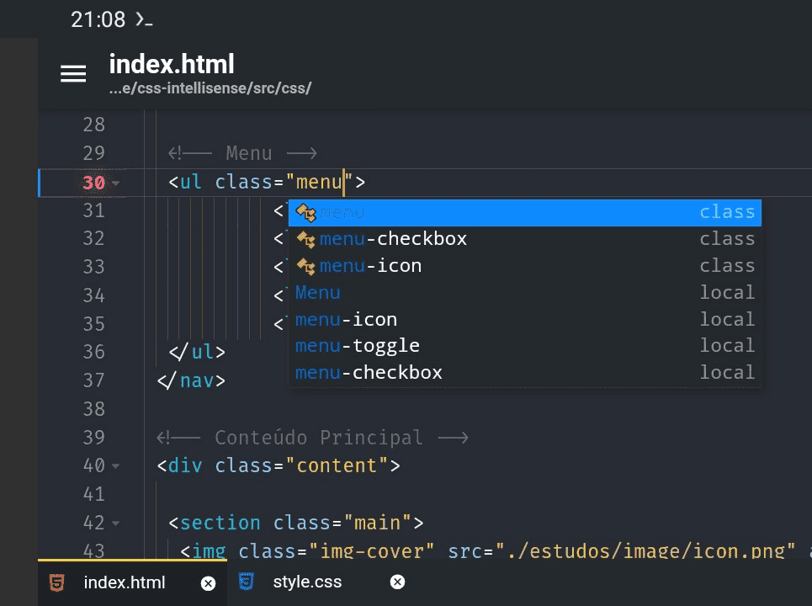Pick the menu-checkbox local suggestion
This screenshot has height=606, width=812.
coord(369,373)
